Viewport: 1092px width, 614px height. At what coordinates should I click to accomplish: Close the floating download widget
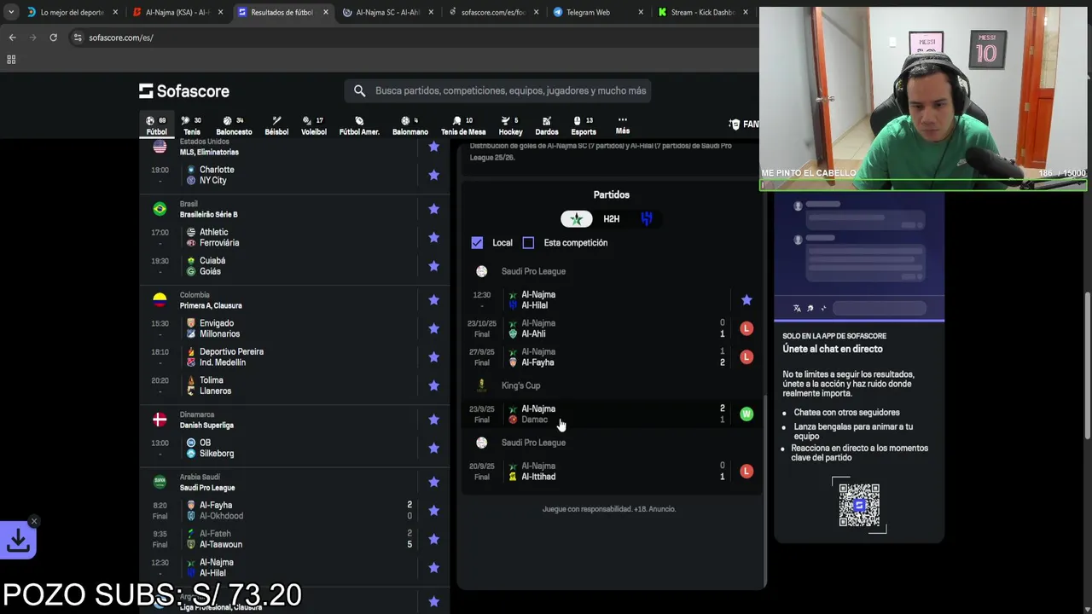(34, 521)
